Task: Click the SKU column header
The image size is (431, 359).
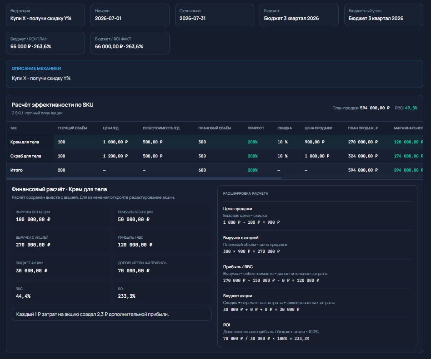Action: 14,128
